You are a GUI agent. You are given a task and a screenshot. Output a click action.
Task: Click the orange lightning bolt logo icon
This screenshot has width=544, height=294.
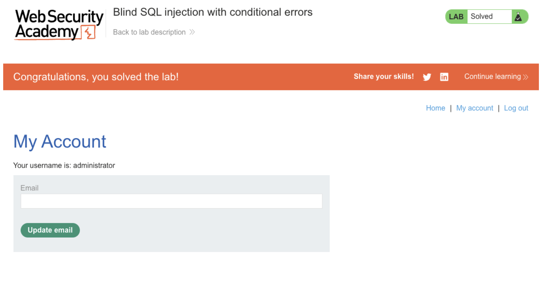pos(89,33)
